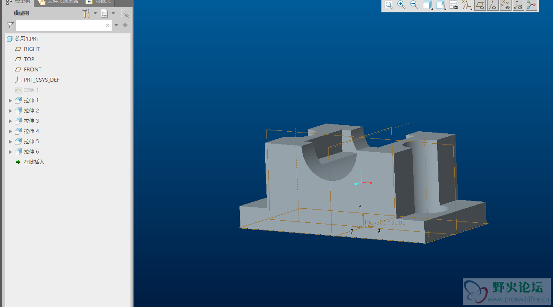Expand the Show list dropdown arrow
The height and width of the screenshot is (307, 553).
click(x=113, y=13)
